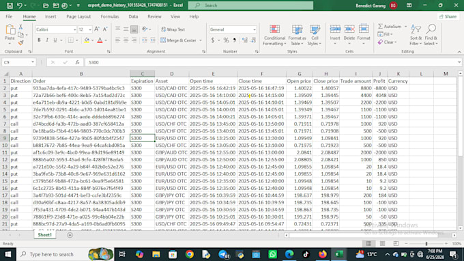Align text left
The image size is (464, 261).
click(118, 40)
